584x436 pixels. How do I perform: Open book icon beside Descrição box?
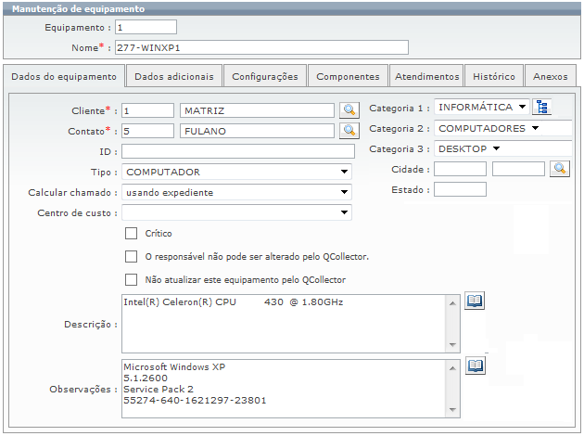pyautogui.click(x=475, y=301)
